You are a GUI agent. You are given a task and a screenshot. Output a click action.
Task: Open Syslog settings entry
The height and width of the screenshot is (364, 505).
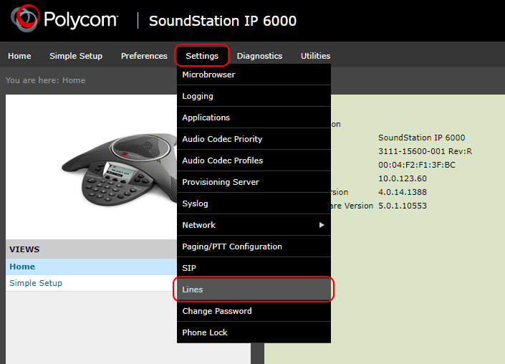(x=254, y=203)
